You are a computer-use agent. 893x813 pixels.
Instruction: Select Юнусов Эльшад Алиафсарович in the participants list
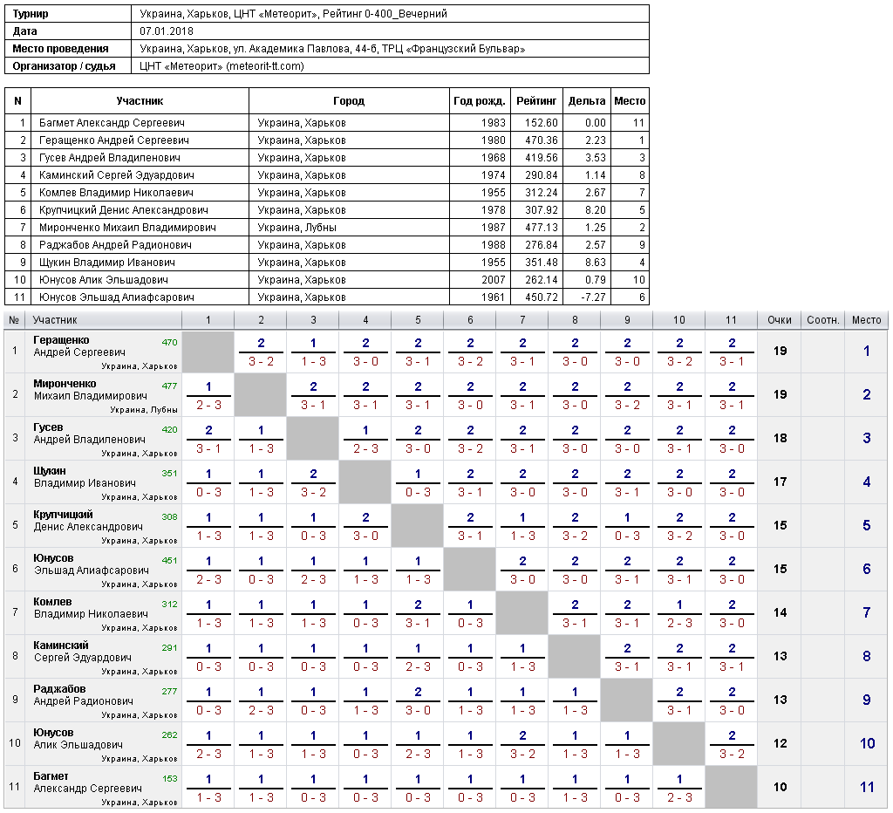[116, 297]
